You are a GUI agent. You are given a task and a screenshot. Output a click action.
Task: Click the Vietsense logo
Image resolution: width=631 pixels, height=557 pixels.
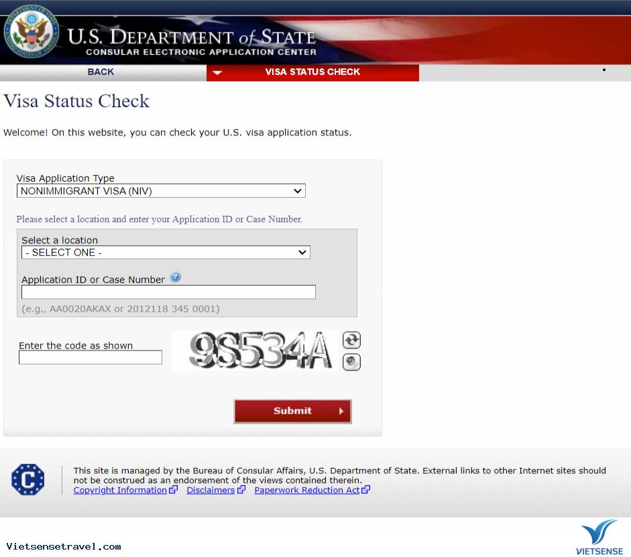599,538
